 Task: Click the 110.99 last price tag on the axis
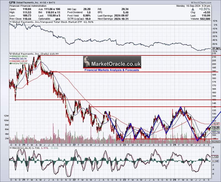click(x=216, y=127)
